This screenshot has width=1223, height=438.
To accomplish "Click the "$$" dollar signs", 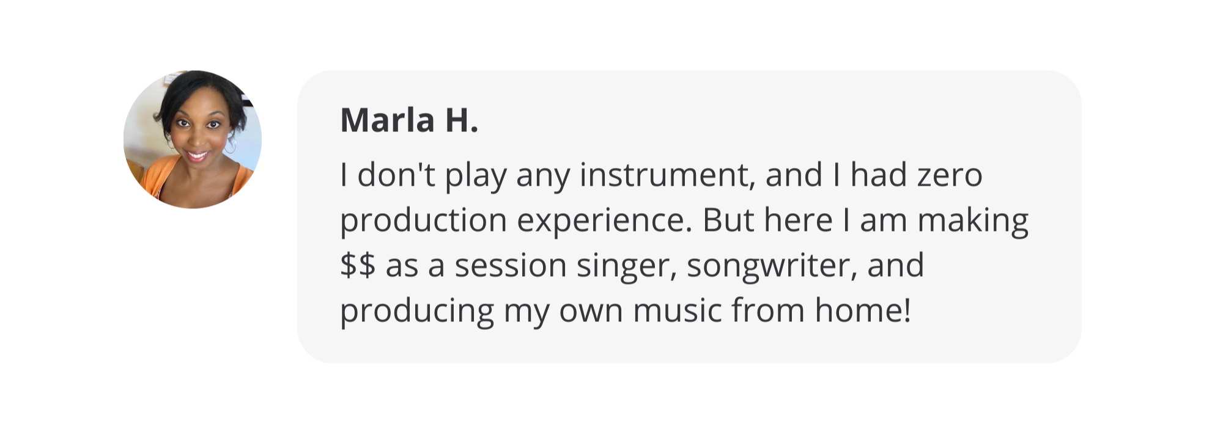I will [357, 266].
